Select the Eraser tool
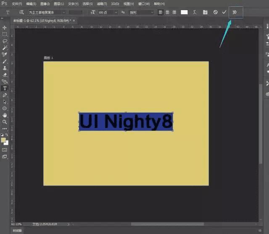Viewport: 269px width, 234px height. point(5,74)
